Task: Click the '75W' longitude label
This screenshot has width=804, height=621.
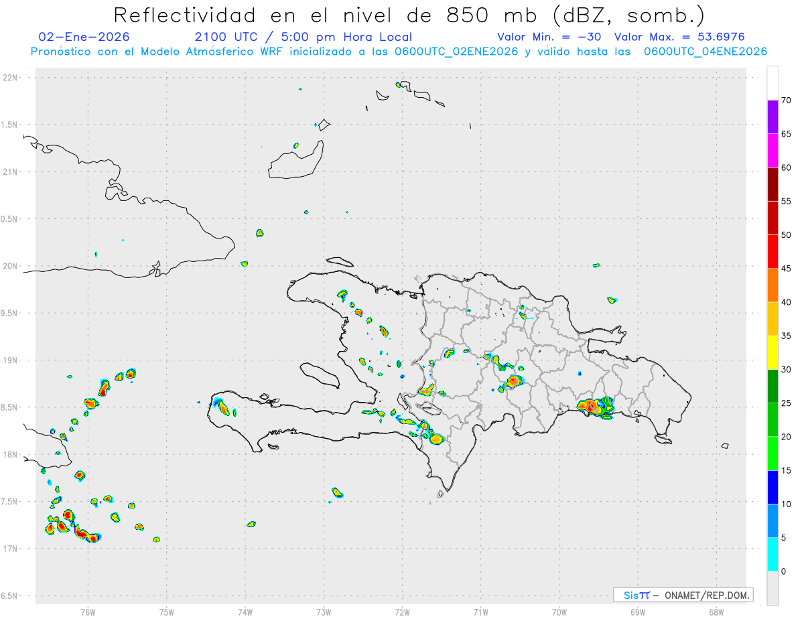Action: [x=166, y=612]
